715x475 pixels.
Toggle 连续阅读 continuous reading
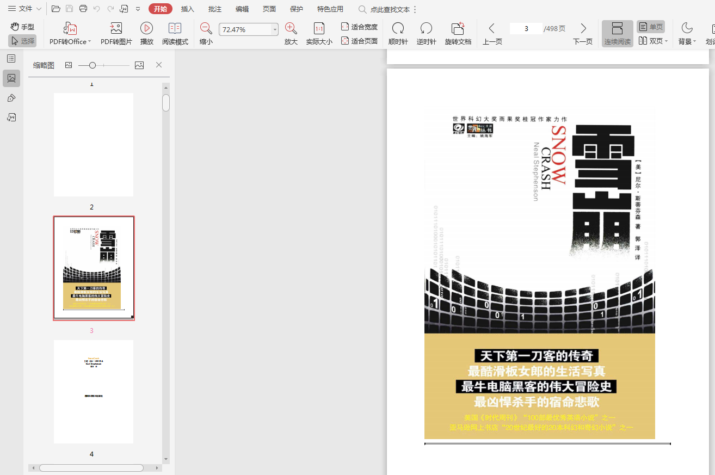(618, 33)
